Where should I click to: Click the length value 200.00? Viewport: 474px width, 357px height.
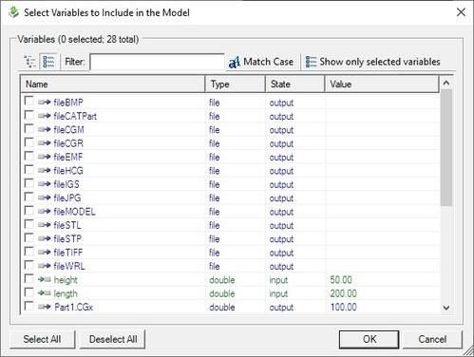pos(344,293)
